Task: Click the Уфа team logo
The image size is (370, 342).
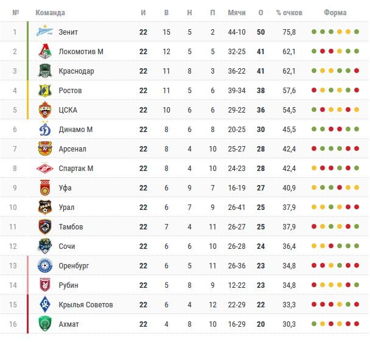Action: (45, 187)
